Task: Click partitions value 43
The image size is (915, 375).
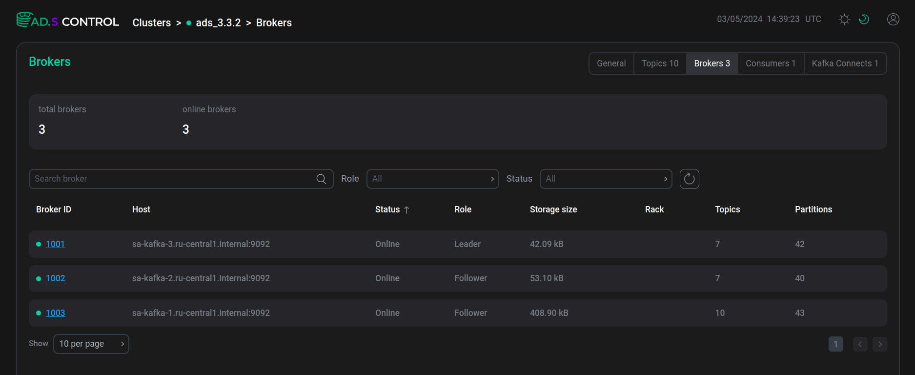Action: pyautogui.click(x=800, y=313)
